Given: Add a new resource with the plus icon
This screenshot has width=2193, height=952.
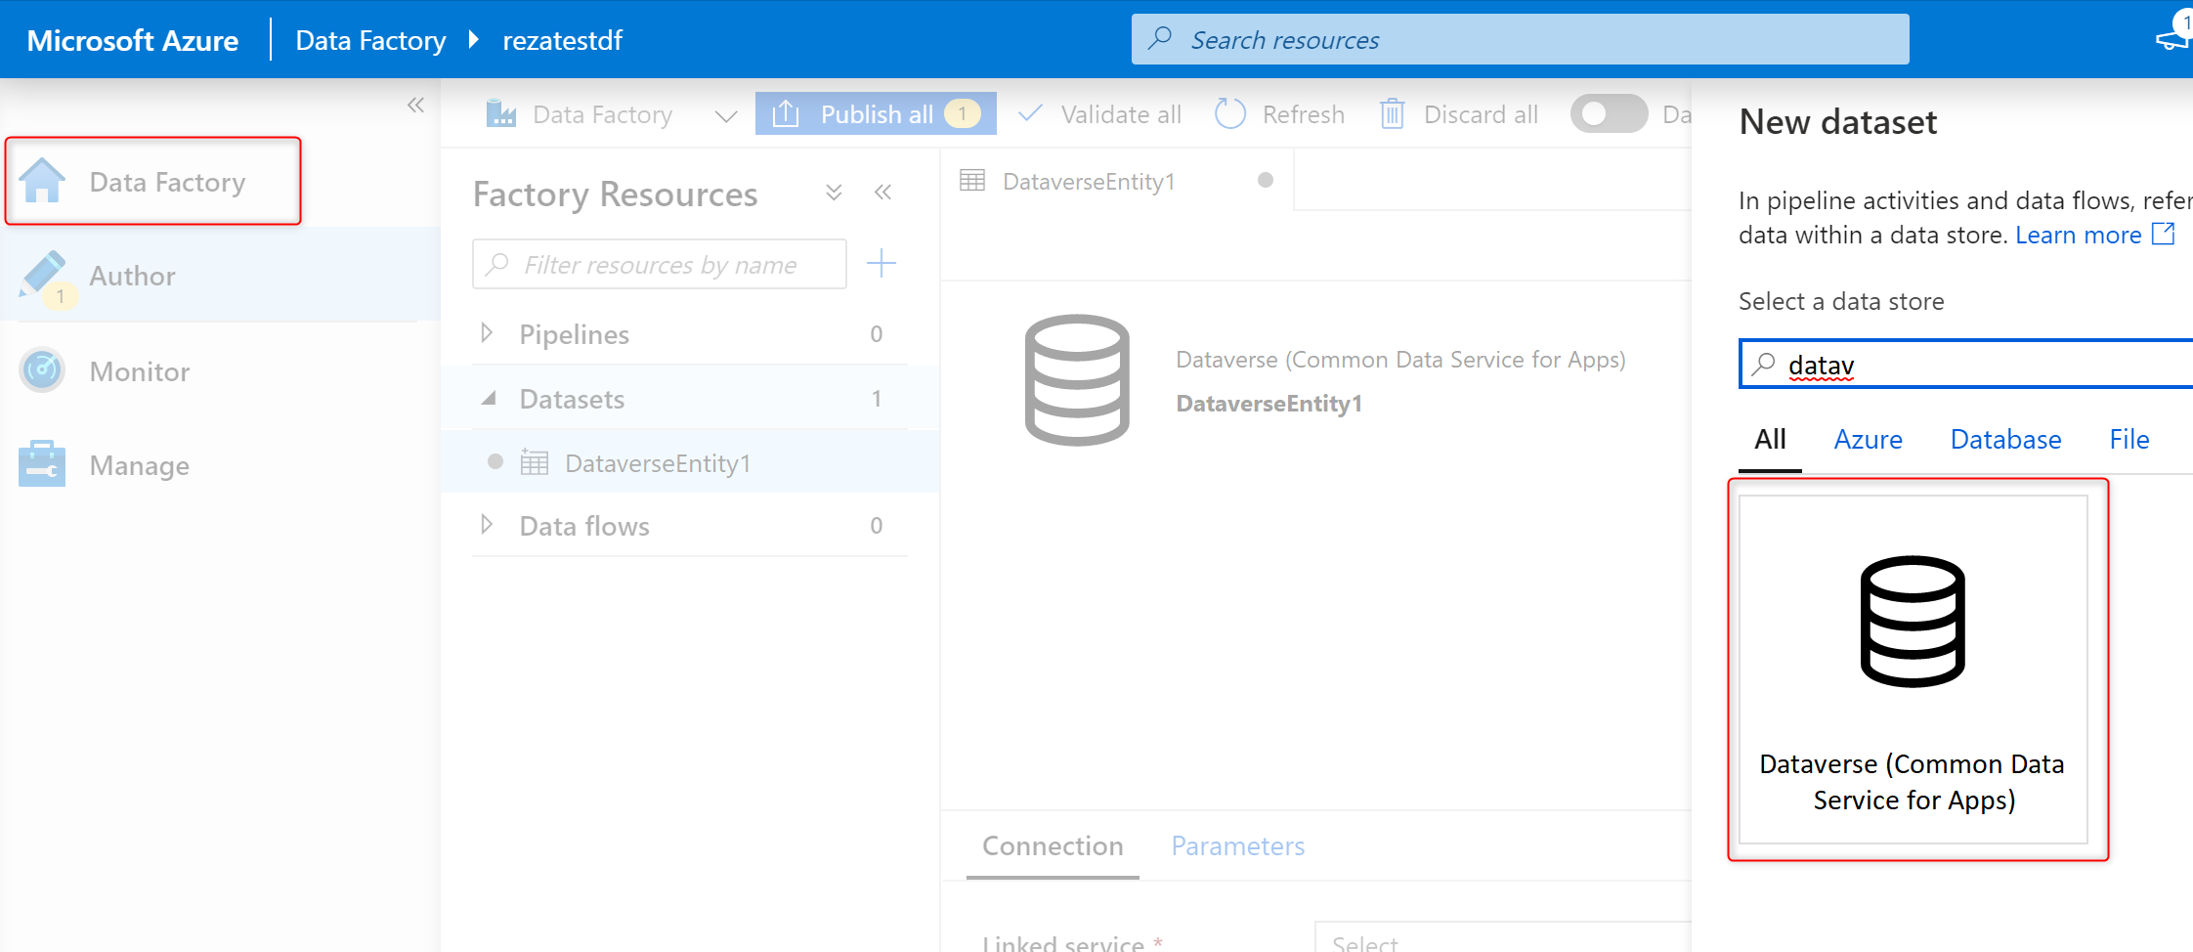Looking at the screenshot, I should pos(881,263).
